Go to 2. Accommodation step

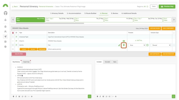(74, 13)
